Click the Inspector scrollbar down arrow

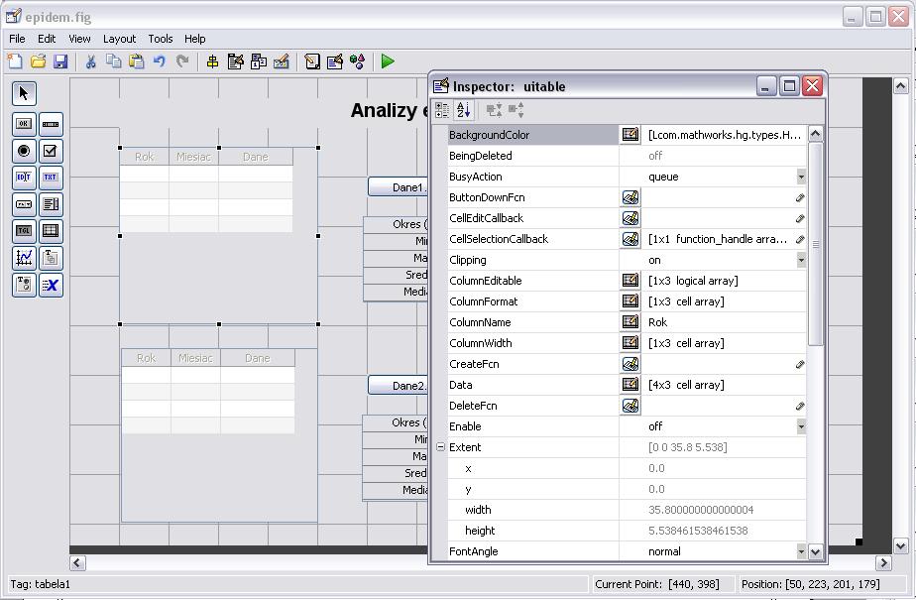point(816,551)
